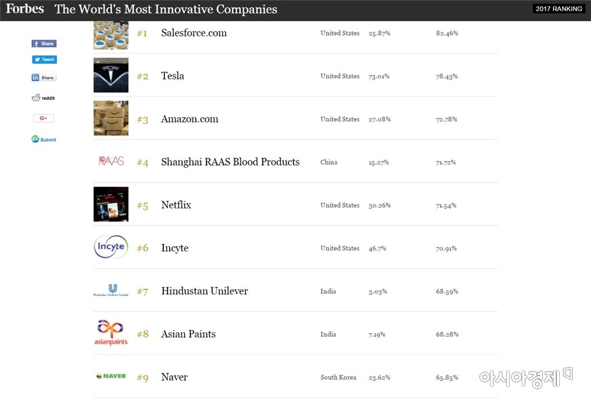Screen dimensions: 591x401
Task: Select the Amazon.com listing
Action: (189, 119)
